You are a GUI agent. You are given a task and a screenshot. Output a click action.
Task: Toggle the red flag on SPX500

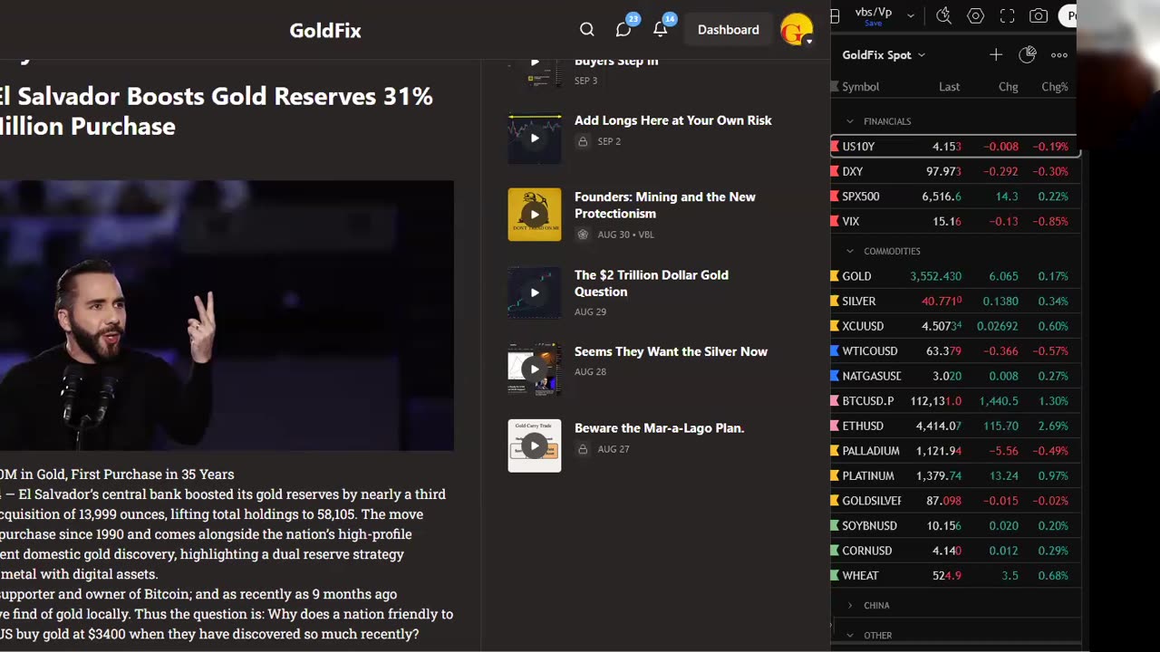(x=835, y=197)
